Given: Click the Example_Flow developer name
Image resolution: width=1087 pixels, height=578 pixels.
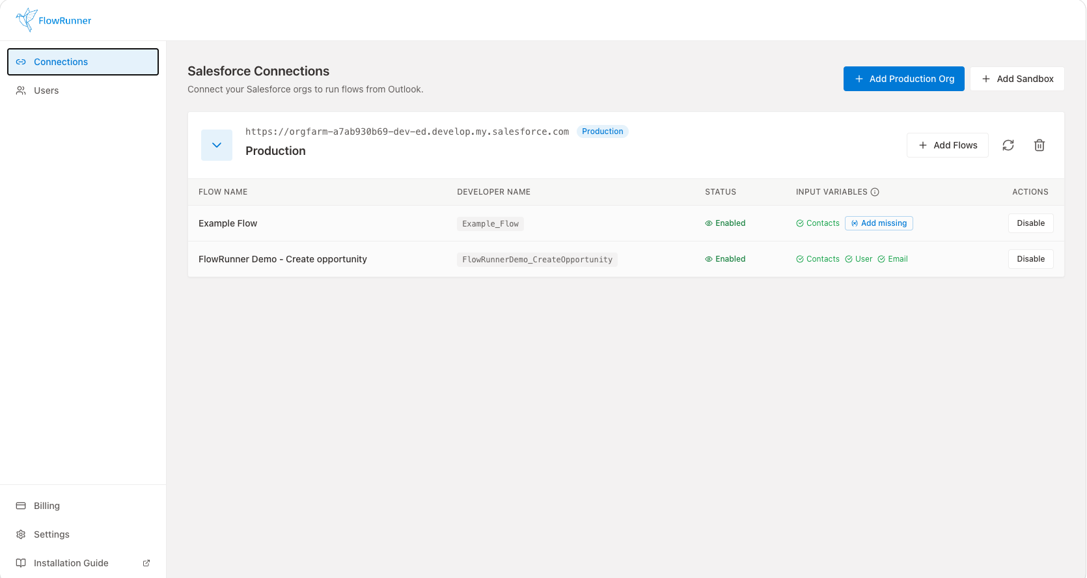Looking at the screenshot, I should (490, 224).
